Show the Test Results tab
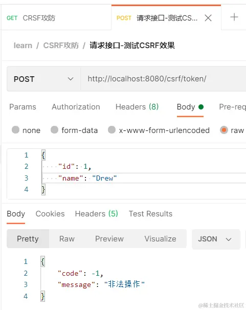Viewport: 246px width, 310px height. [x=150, y=214]
